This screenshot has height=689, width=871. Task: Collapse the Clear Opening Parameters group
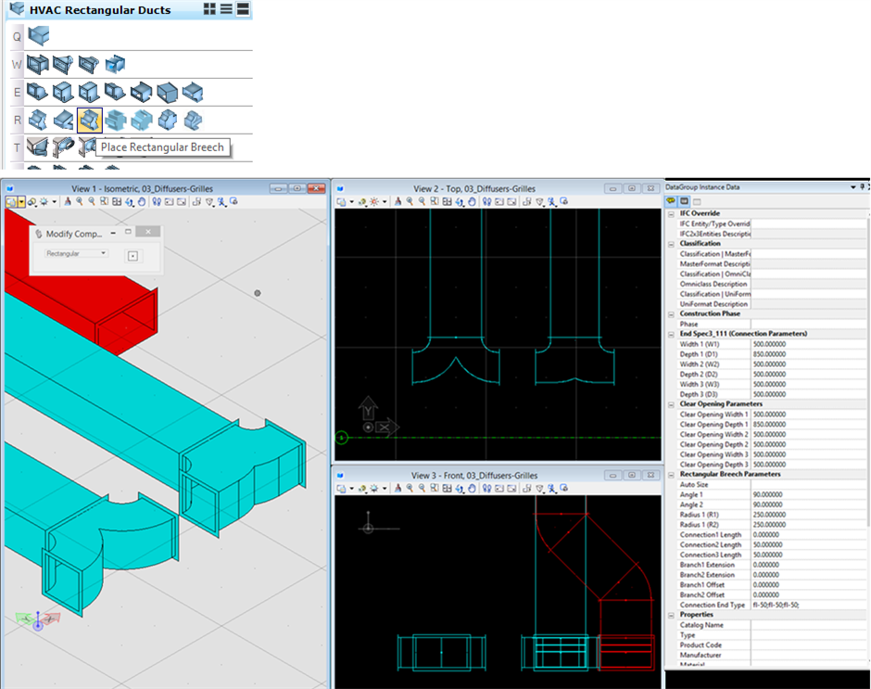[671, 404]
